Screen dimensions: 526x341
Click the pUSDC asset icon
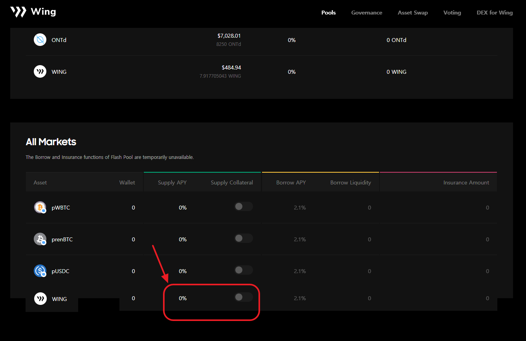point(40,271)
